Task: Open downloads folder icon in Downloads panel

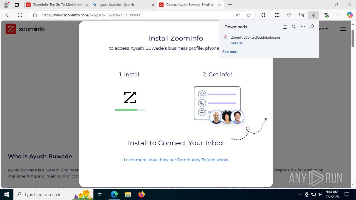Action: click(x=285, y=27)
